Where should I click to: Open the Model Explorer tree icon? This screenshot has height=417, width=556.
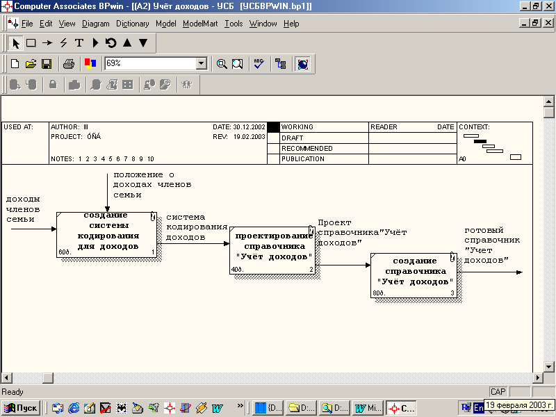point(281,64)
